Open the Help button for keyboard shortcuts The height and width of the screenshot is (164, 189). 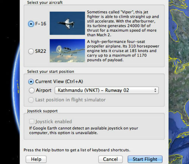tap(36, 159)
